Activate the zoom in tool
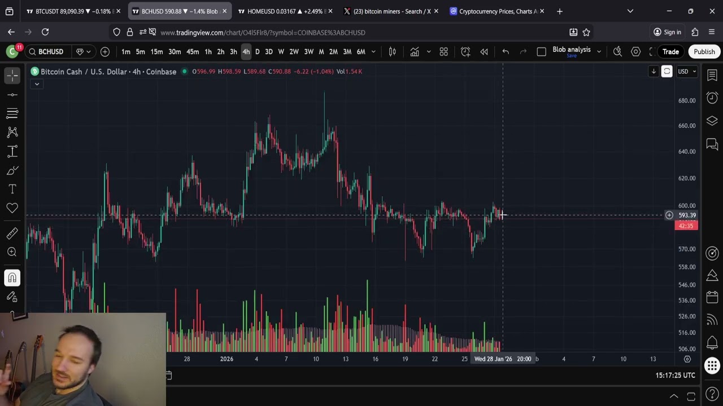 [12, 252]
